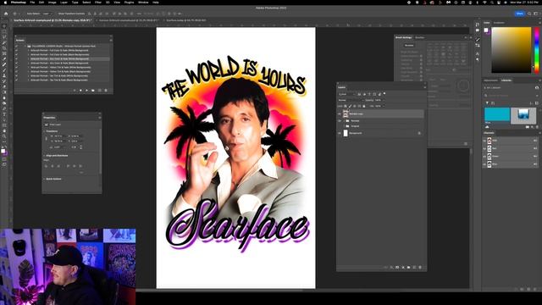The image size is (542, 305).
Task: Add a layer mask in Layers panel
Action: (397, 268)
